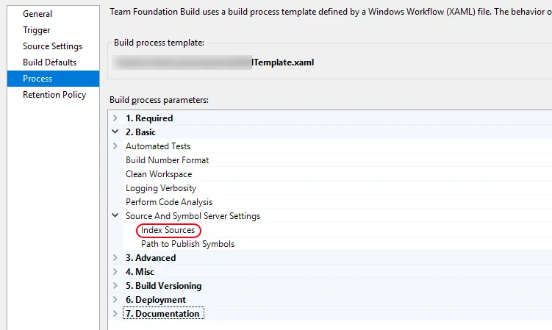Expand the 4. Misc section
This screenshot has height=330, width=552.
[x=115, y=272]
